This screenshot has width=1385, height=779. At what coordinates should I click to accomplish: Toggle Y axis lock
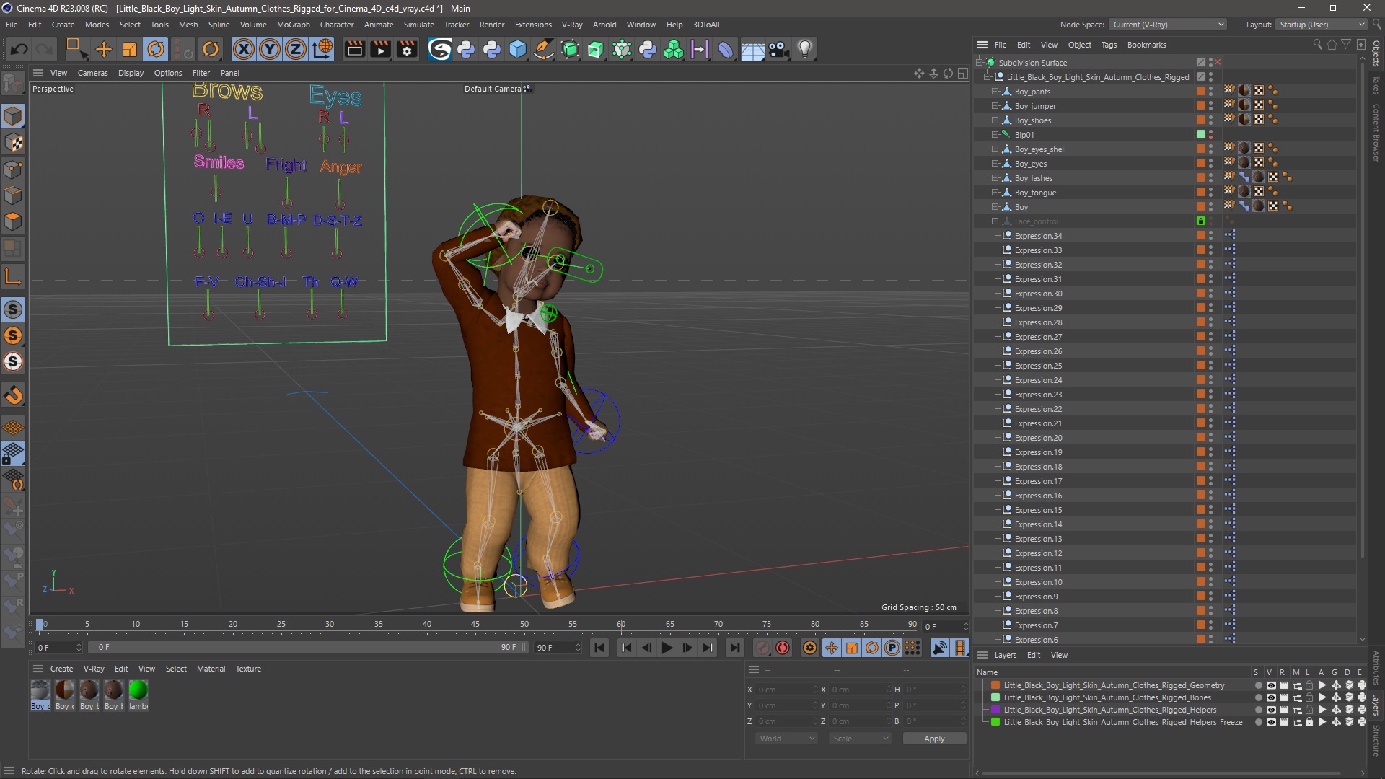270,49
